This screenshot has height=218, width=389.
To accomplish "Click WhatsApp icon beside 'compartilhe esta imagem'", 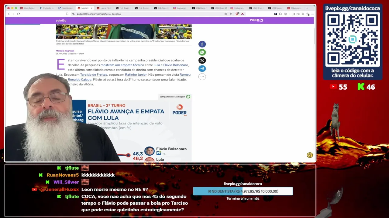I will tap(188, 97).
